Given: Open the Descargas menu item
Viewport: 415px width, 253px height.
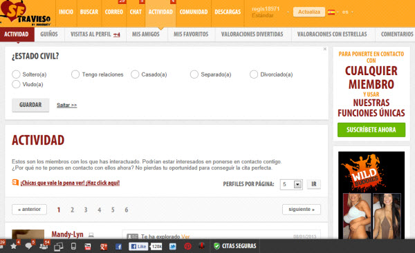Looking at the screenshot, I should tap(228, 12).
